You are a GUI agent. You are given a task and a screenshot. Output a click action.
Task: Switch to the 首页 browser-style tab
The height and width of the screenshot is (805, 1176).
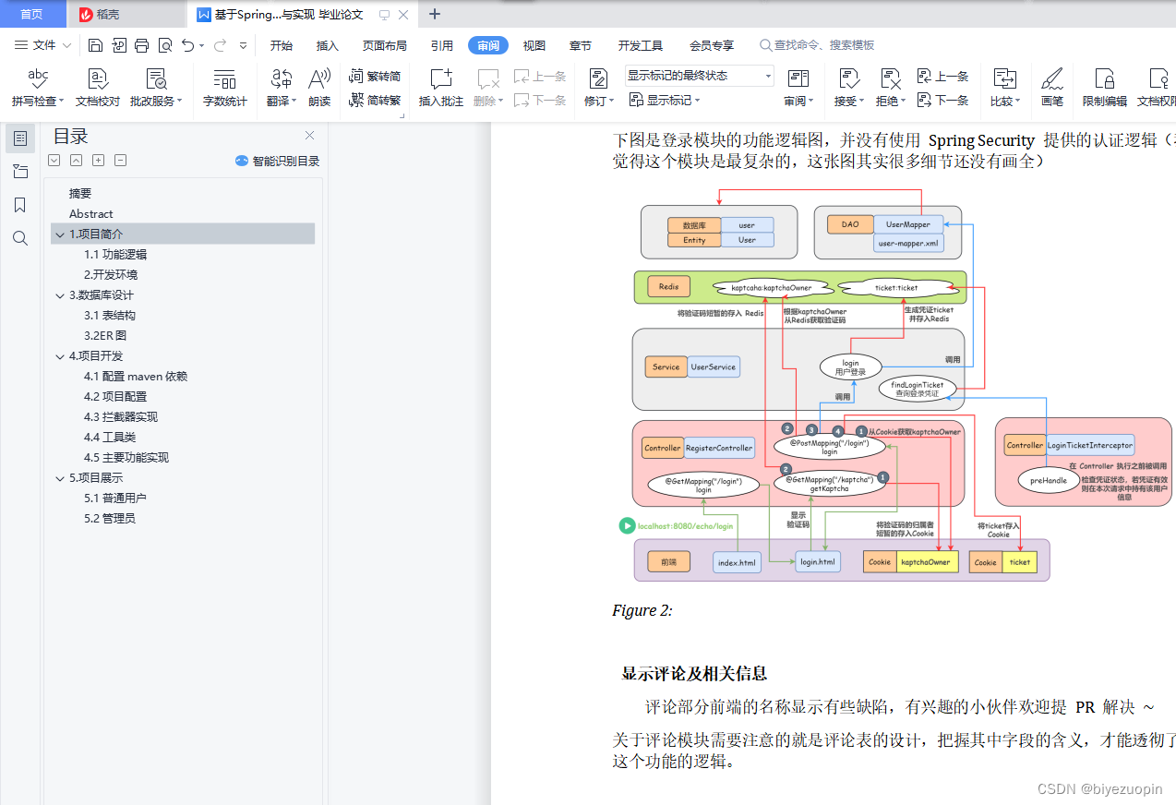pyautogui.click(x=32, y=14)
